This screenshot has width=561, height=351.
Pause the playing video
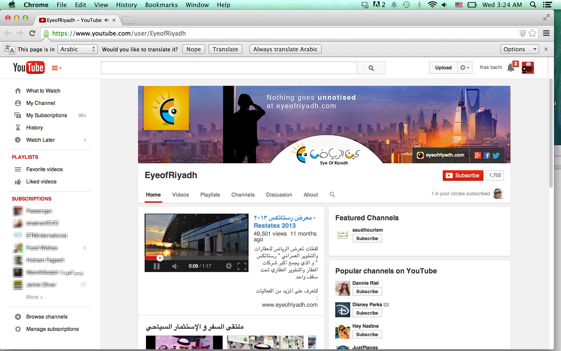point(157,266)
